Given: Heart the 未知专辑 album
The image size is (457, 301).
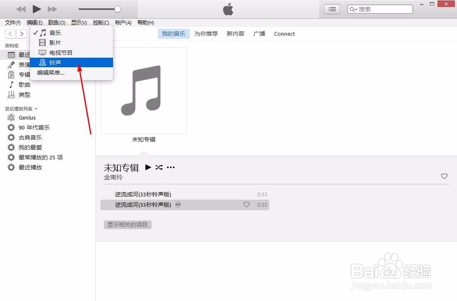Looking at the screenshot, I should [444, 176].
